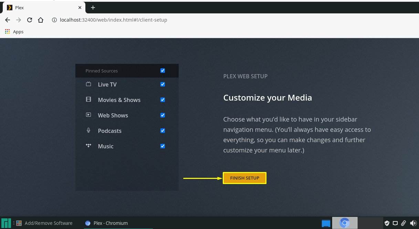
Task: Close the Plex browser tab
Action: click(80, 8)
